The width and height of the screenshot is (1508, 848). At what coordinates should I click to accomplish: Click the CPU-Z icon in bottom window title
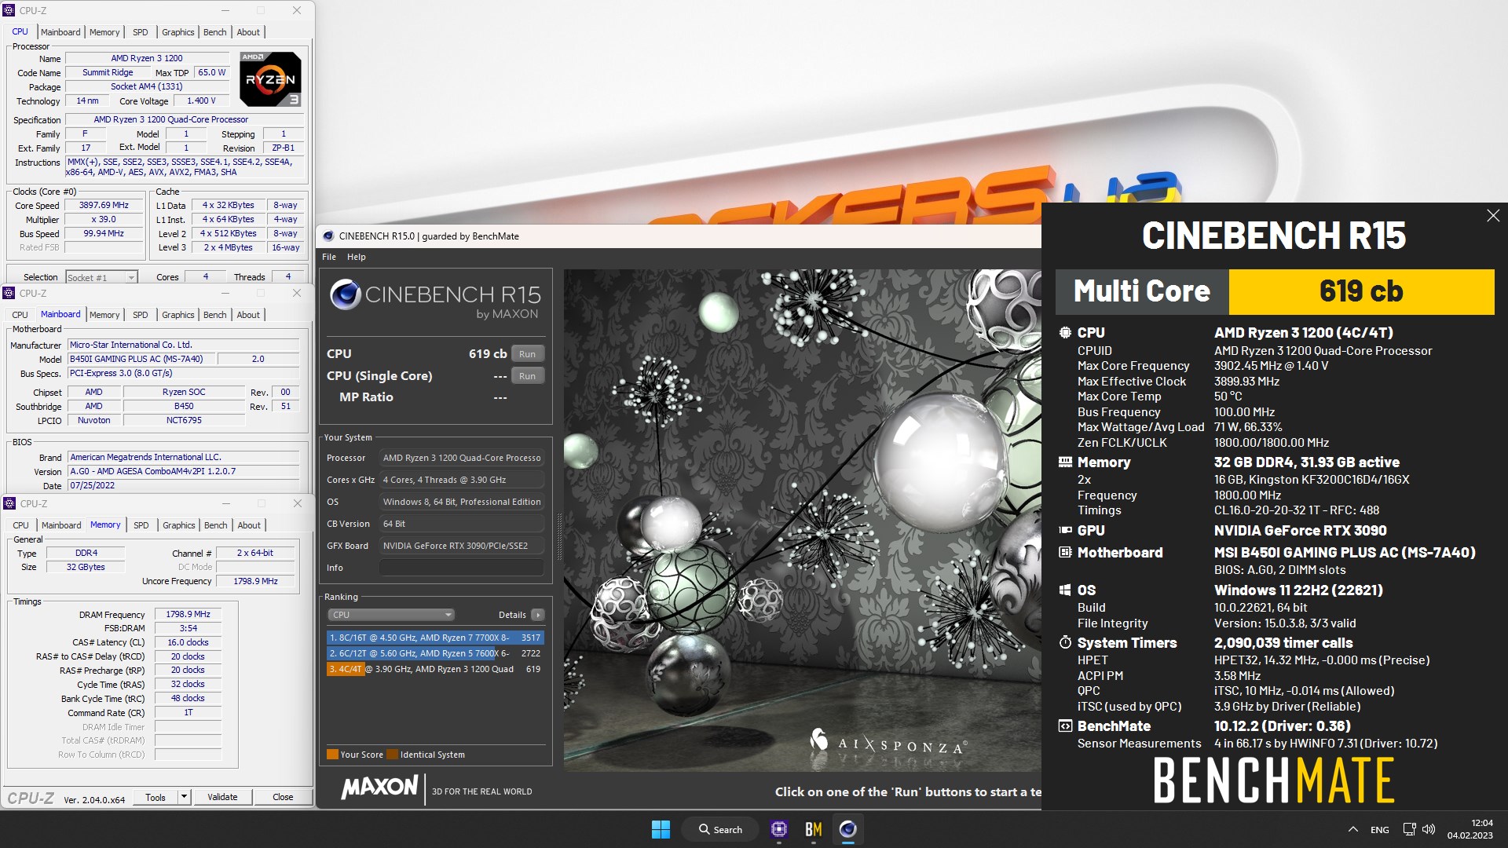(x=9, y=503)
